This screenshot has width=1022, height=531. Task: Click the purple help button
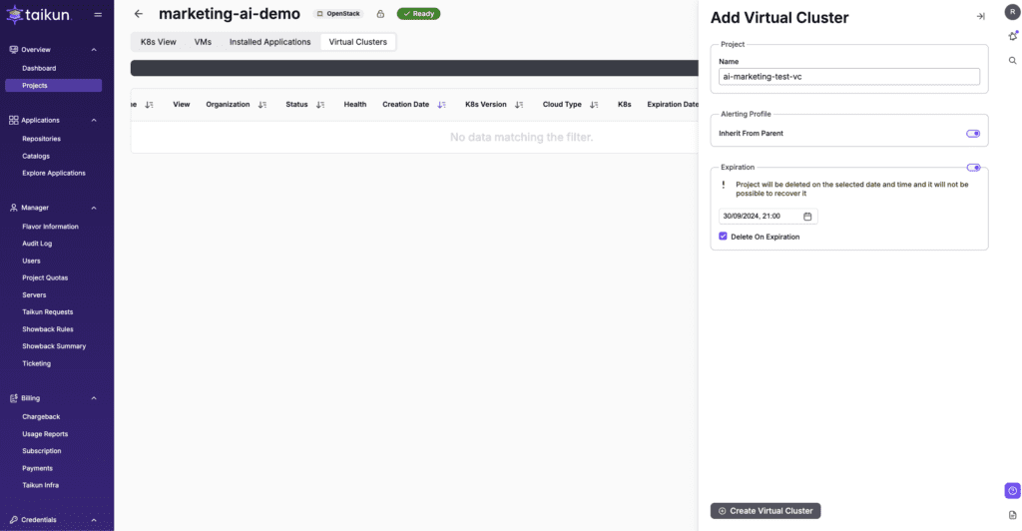1012,490
